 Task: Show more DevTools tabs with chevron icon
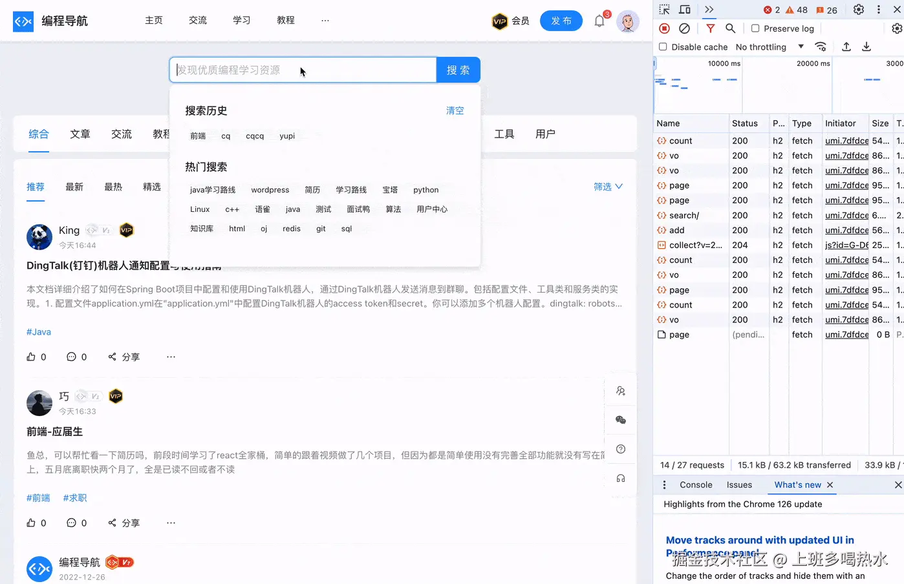click(709, 10)
